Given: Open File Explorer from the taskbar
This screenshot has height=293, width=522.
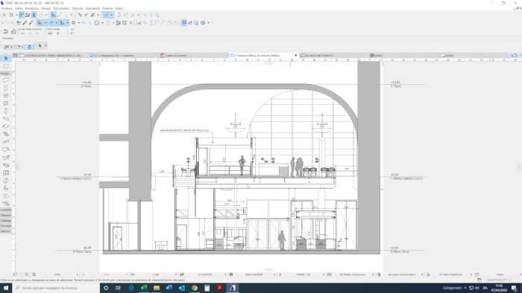Looking at the screenshot, I should pos(157,288).
